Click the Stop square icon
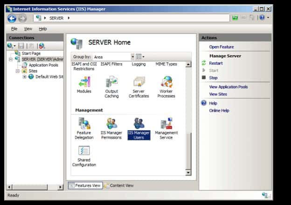This screenshot has height=205, width=291. tap(204, 77)
